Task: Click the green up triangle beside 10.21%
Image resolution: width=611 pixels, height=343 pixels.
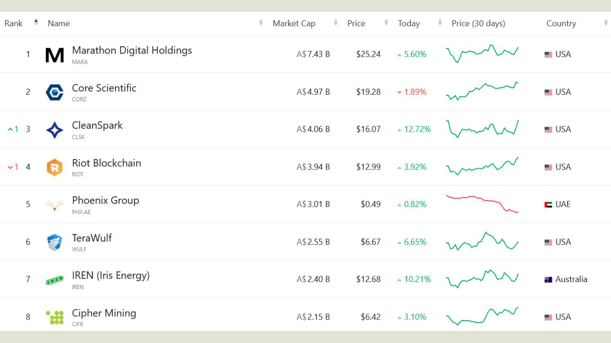Action: click(x=400, y=280)
